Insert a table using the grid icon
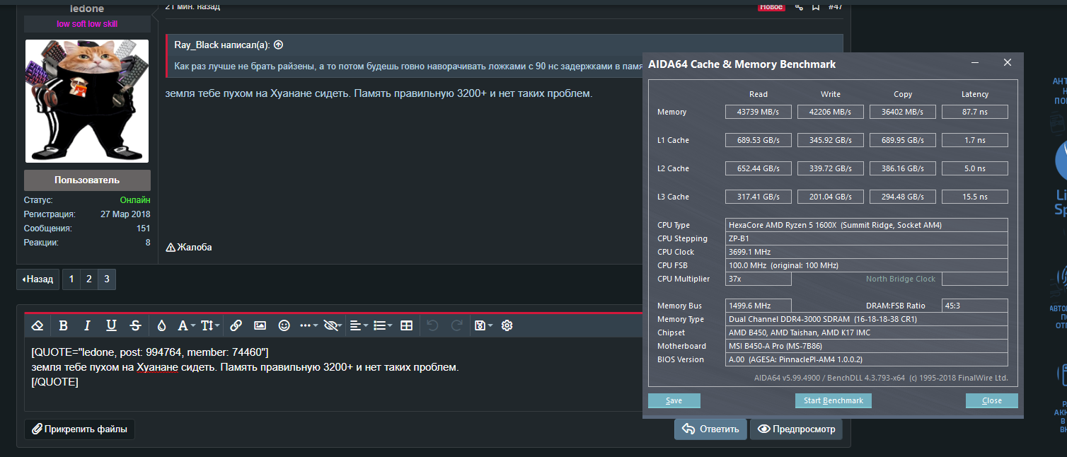The width and height of the screenshot is (1067, 457). click(x=406, y=325)
